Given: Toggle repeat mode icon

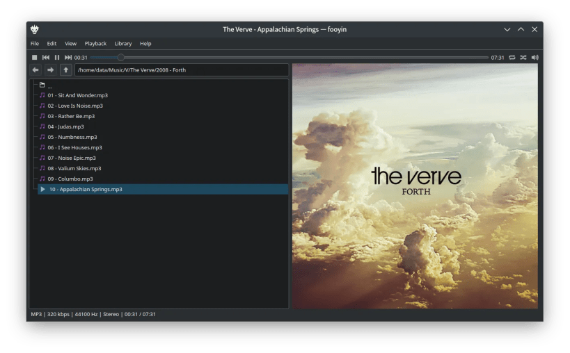Looking at the screenshot, I should tap(512, 57).
